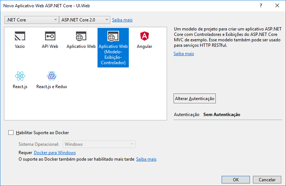Select the Vazio empty template icon
Image resolution: width=286 pixels, height=186 pixels.
point(20,36)
